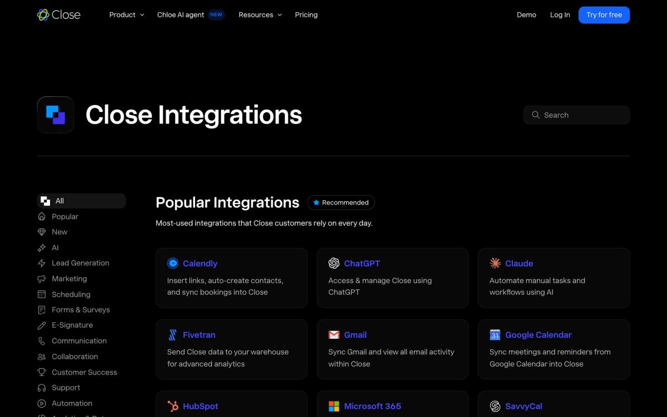The height and width of the screenshot is (417, 667).
Task: Click 'Sync Gmail and view all email' text
Action: (391, 358)
